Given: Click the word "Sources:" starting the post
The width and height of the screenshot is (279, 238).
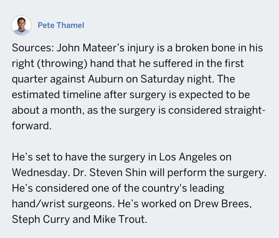Looking at the screenshot, I should point(32,49).
